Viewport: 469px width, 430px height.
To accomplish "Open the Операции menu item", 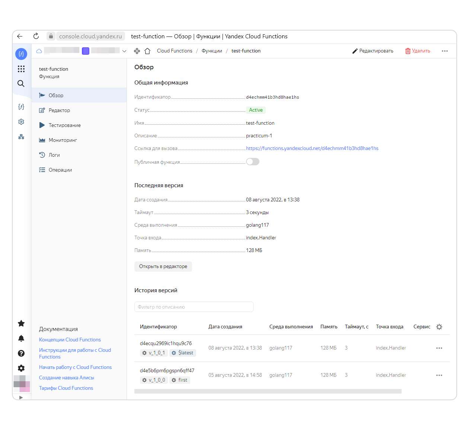I will [x=79, y=170].
